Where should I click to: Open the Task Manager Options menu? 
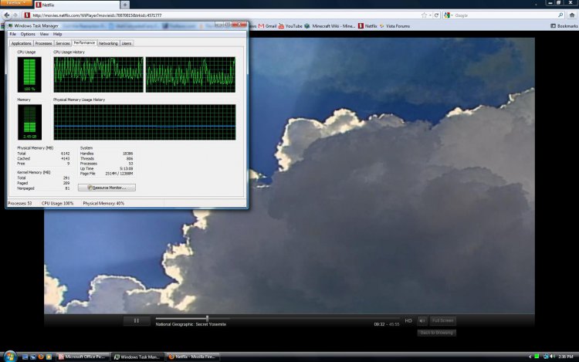point(28,34)
